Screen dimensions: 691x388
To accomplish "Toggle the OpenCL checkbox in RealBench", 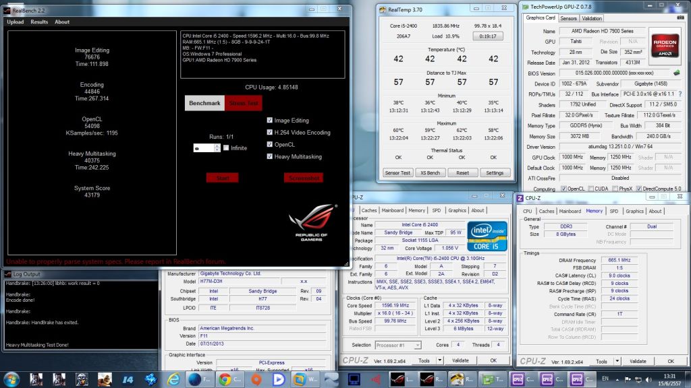I will click(270, 144).
